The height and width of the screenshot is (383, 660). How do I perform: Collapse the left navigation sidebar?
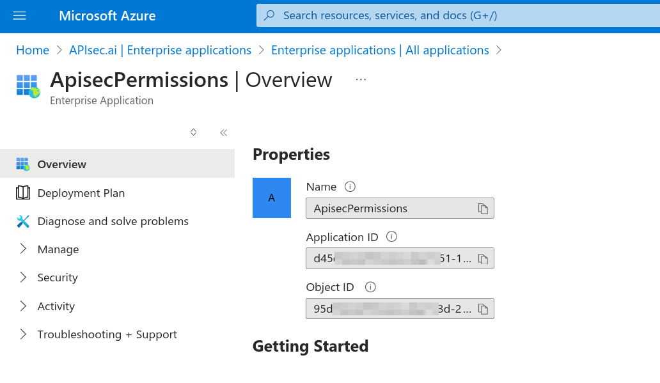coord(223,132)
